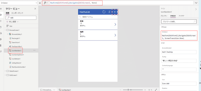Fit canvas to window with expand arrows

coord(156,90)
